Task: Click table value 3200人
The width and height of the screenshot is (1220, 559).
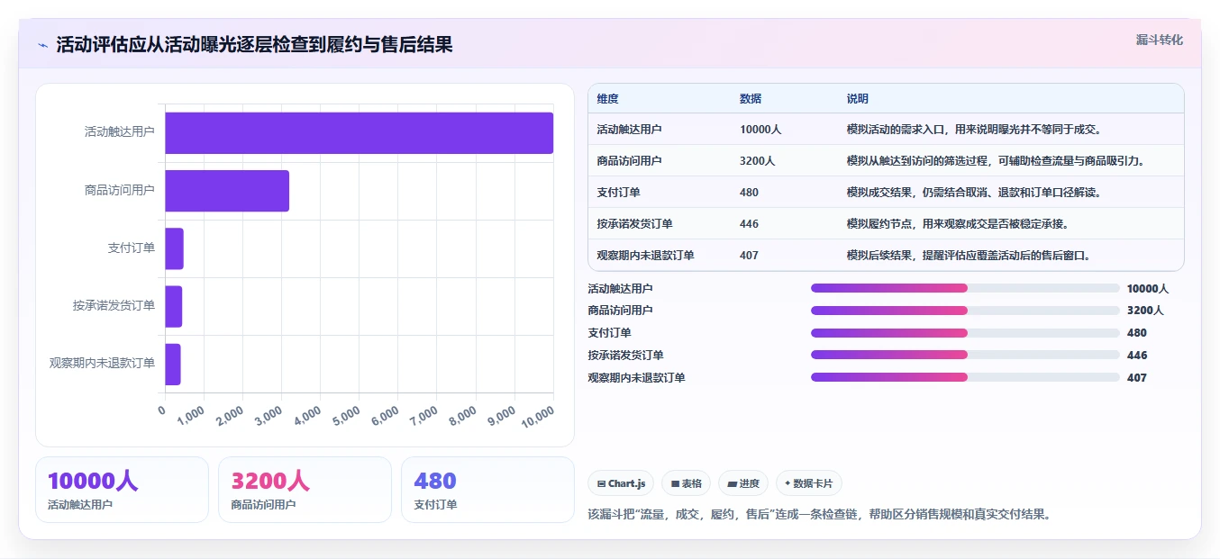Action: 758,161
